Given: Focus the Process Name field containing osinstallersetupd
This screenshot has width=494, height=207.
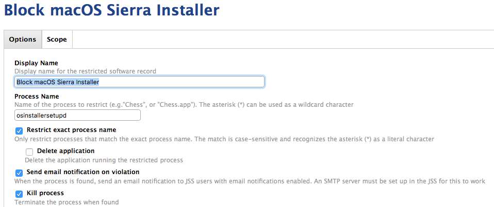Looking at the screenshot, I should point(77,115).
